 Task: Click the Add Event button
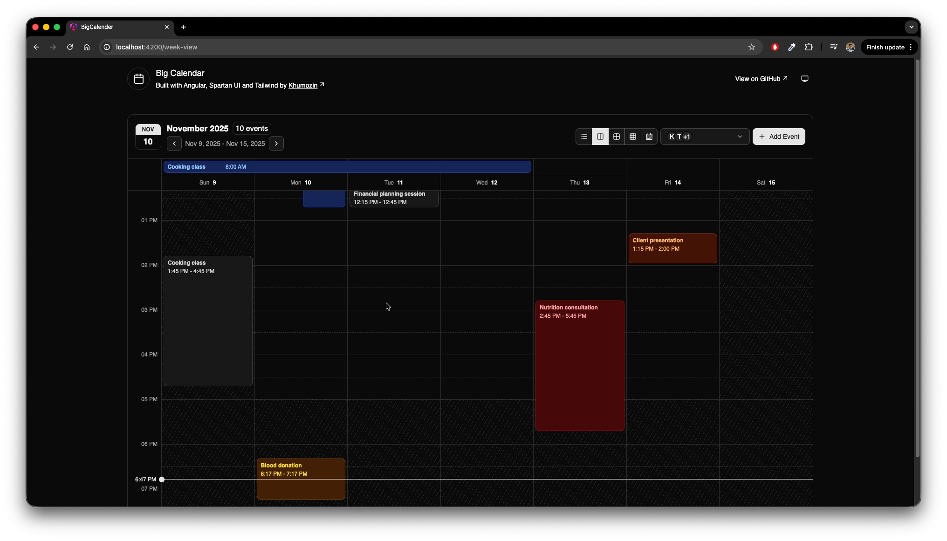[x=779, y=137]
